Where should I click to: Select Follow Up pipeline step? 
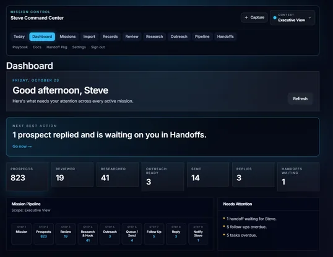point(154,234)
